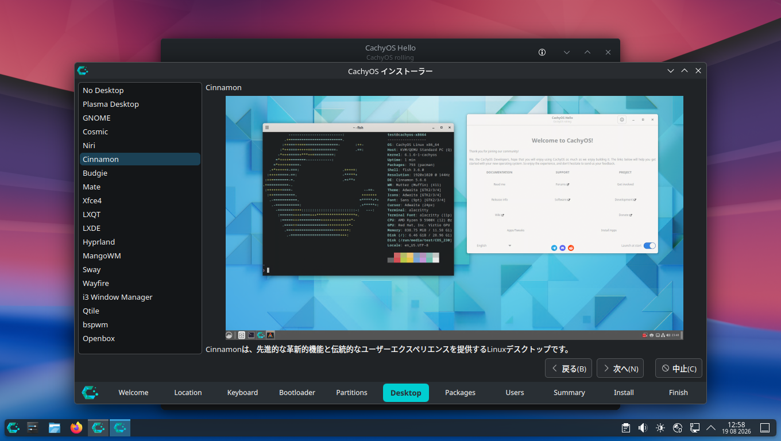The image size is (781, 441).
Task: Select LXQT in the desktop list
Action: pos(140,214)
